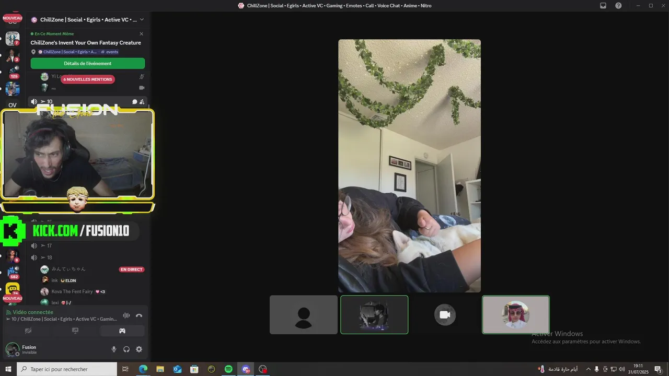Select the green-outlined gaming setup participant tile
669x376 pixels.
tap(374, 315)
